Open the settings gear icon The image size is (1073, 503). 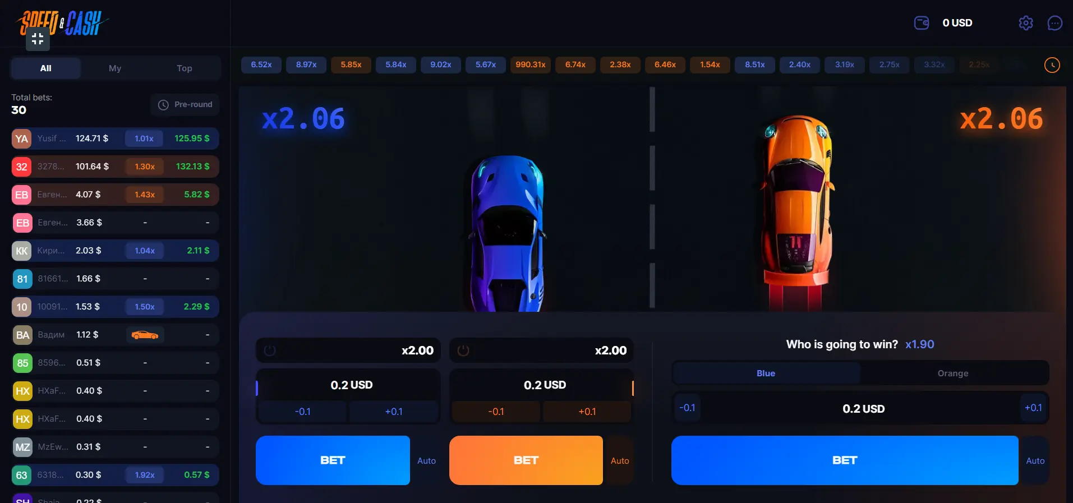1025,23
